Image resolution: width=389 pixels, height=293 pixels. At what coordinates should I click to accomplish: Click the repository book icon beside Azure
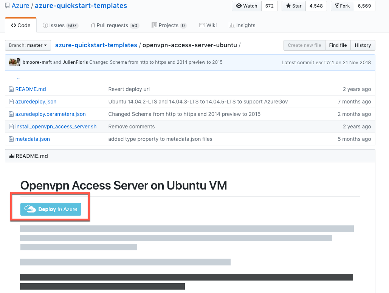pos(7,6)
